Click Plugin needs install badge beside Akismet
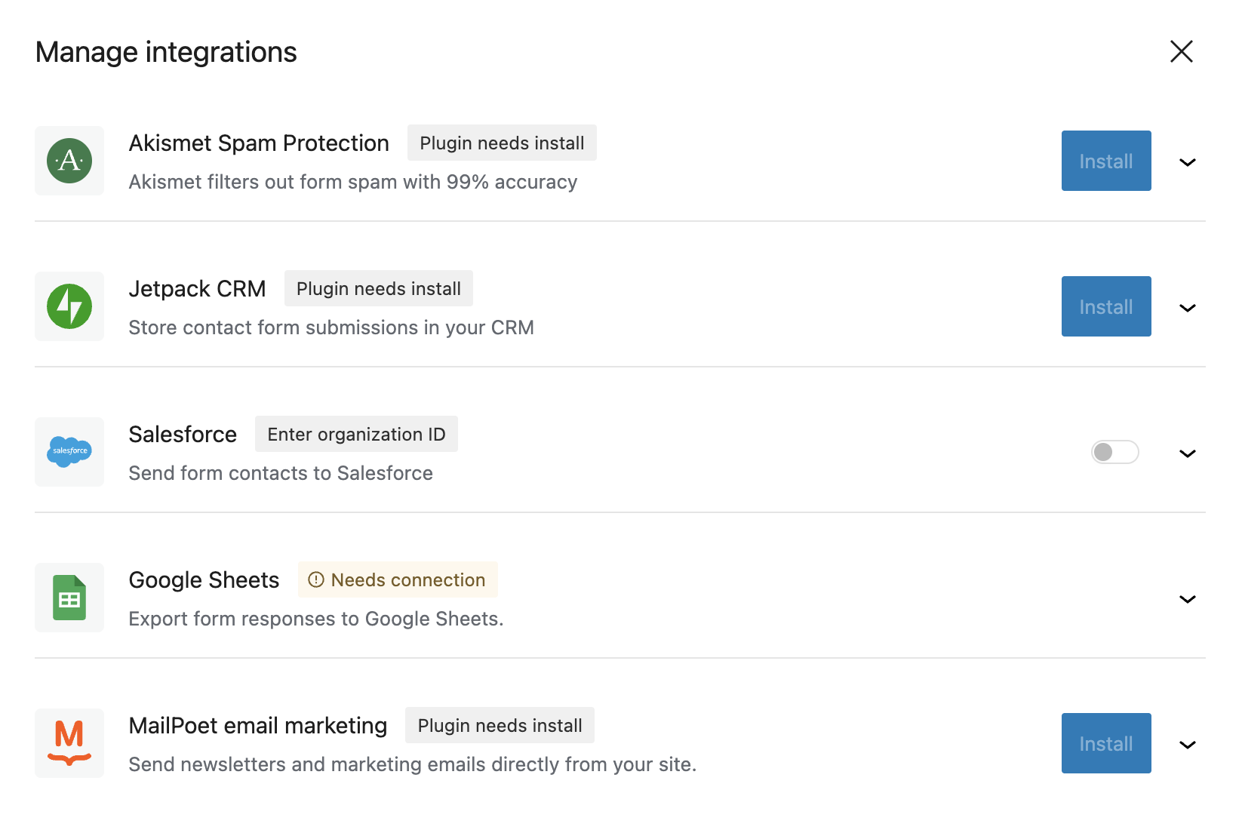 [502, 143]
